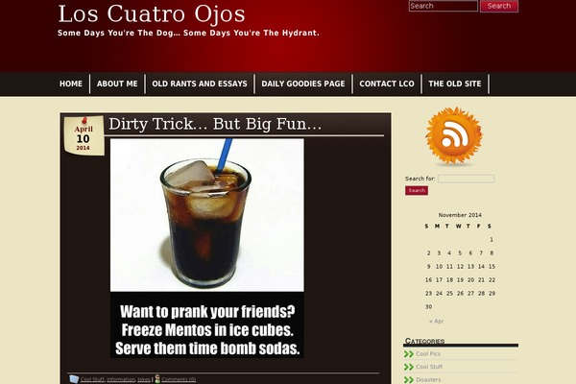Open the 'Dirty Trick… But Big Fun…' post title
This screenshot has width=576, height=384.
click(x=215, y=124)
